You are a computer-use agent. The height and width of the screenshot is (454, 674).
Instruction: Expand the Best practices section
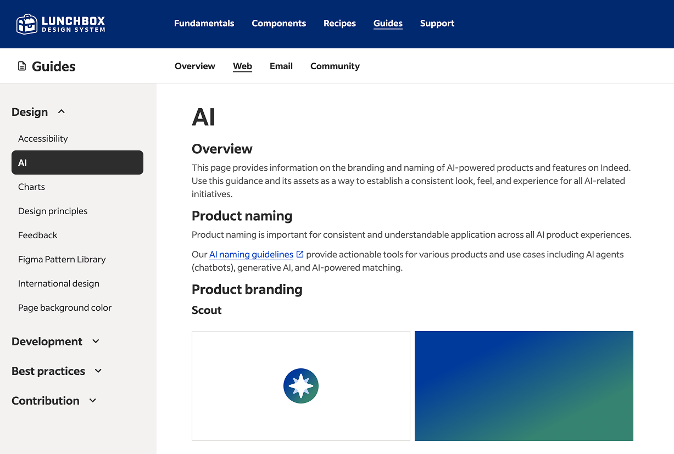pyautogui.click(x=57, y=371)
